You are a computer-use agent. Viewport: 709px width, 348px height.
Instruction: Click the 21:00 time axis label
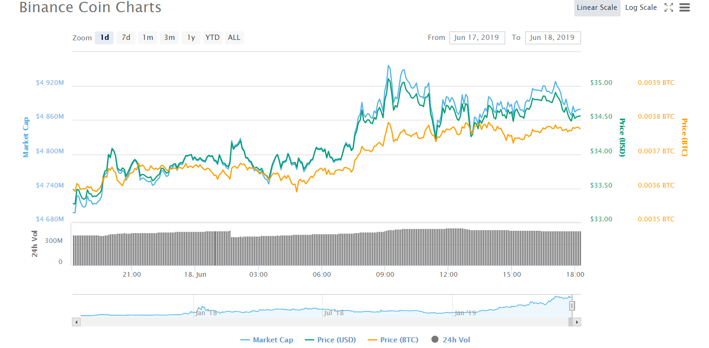[132, 274]
